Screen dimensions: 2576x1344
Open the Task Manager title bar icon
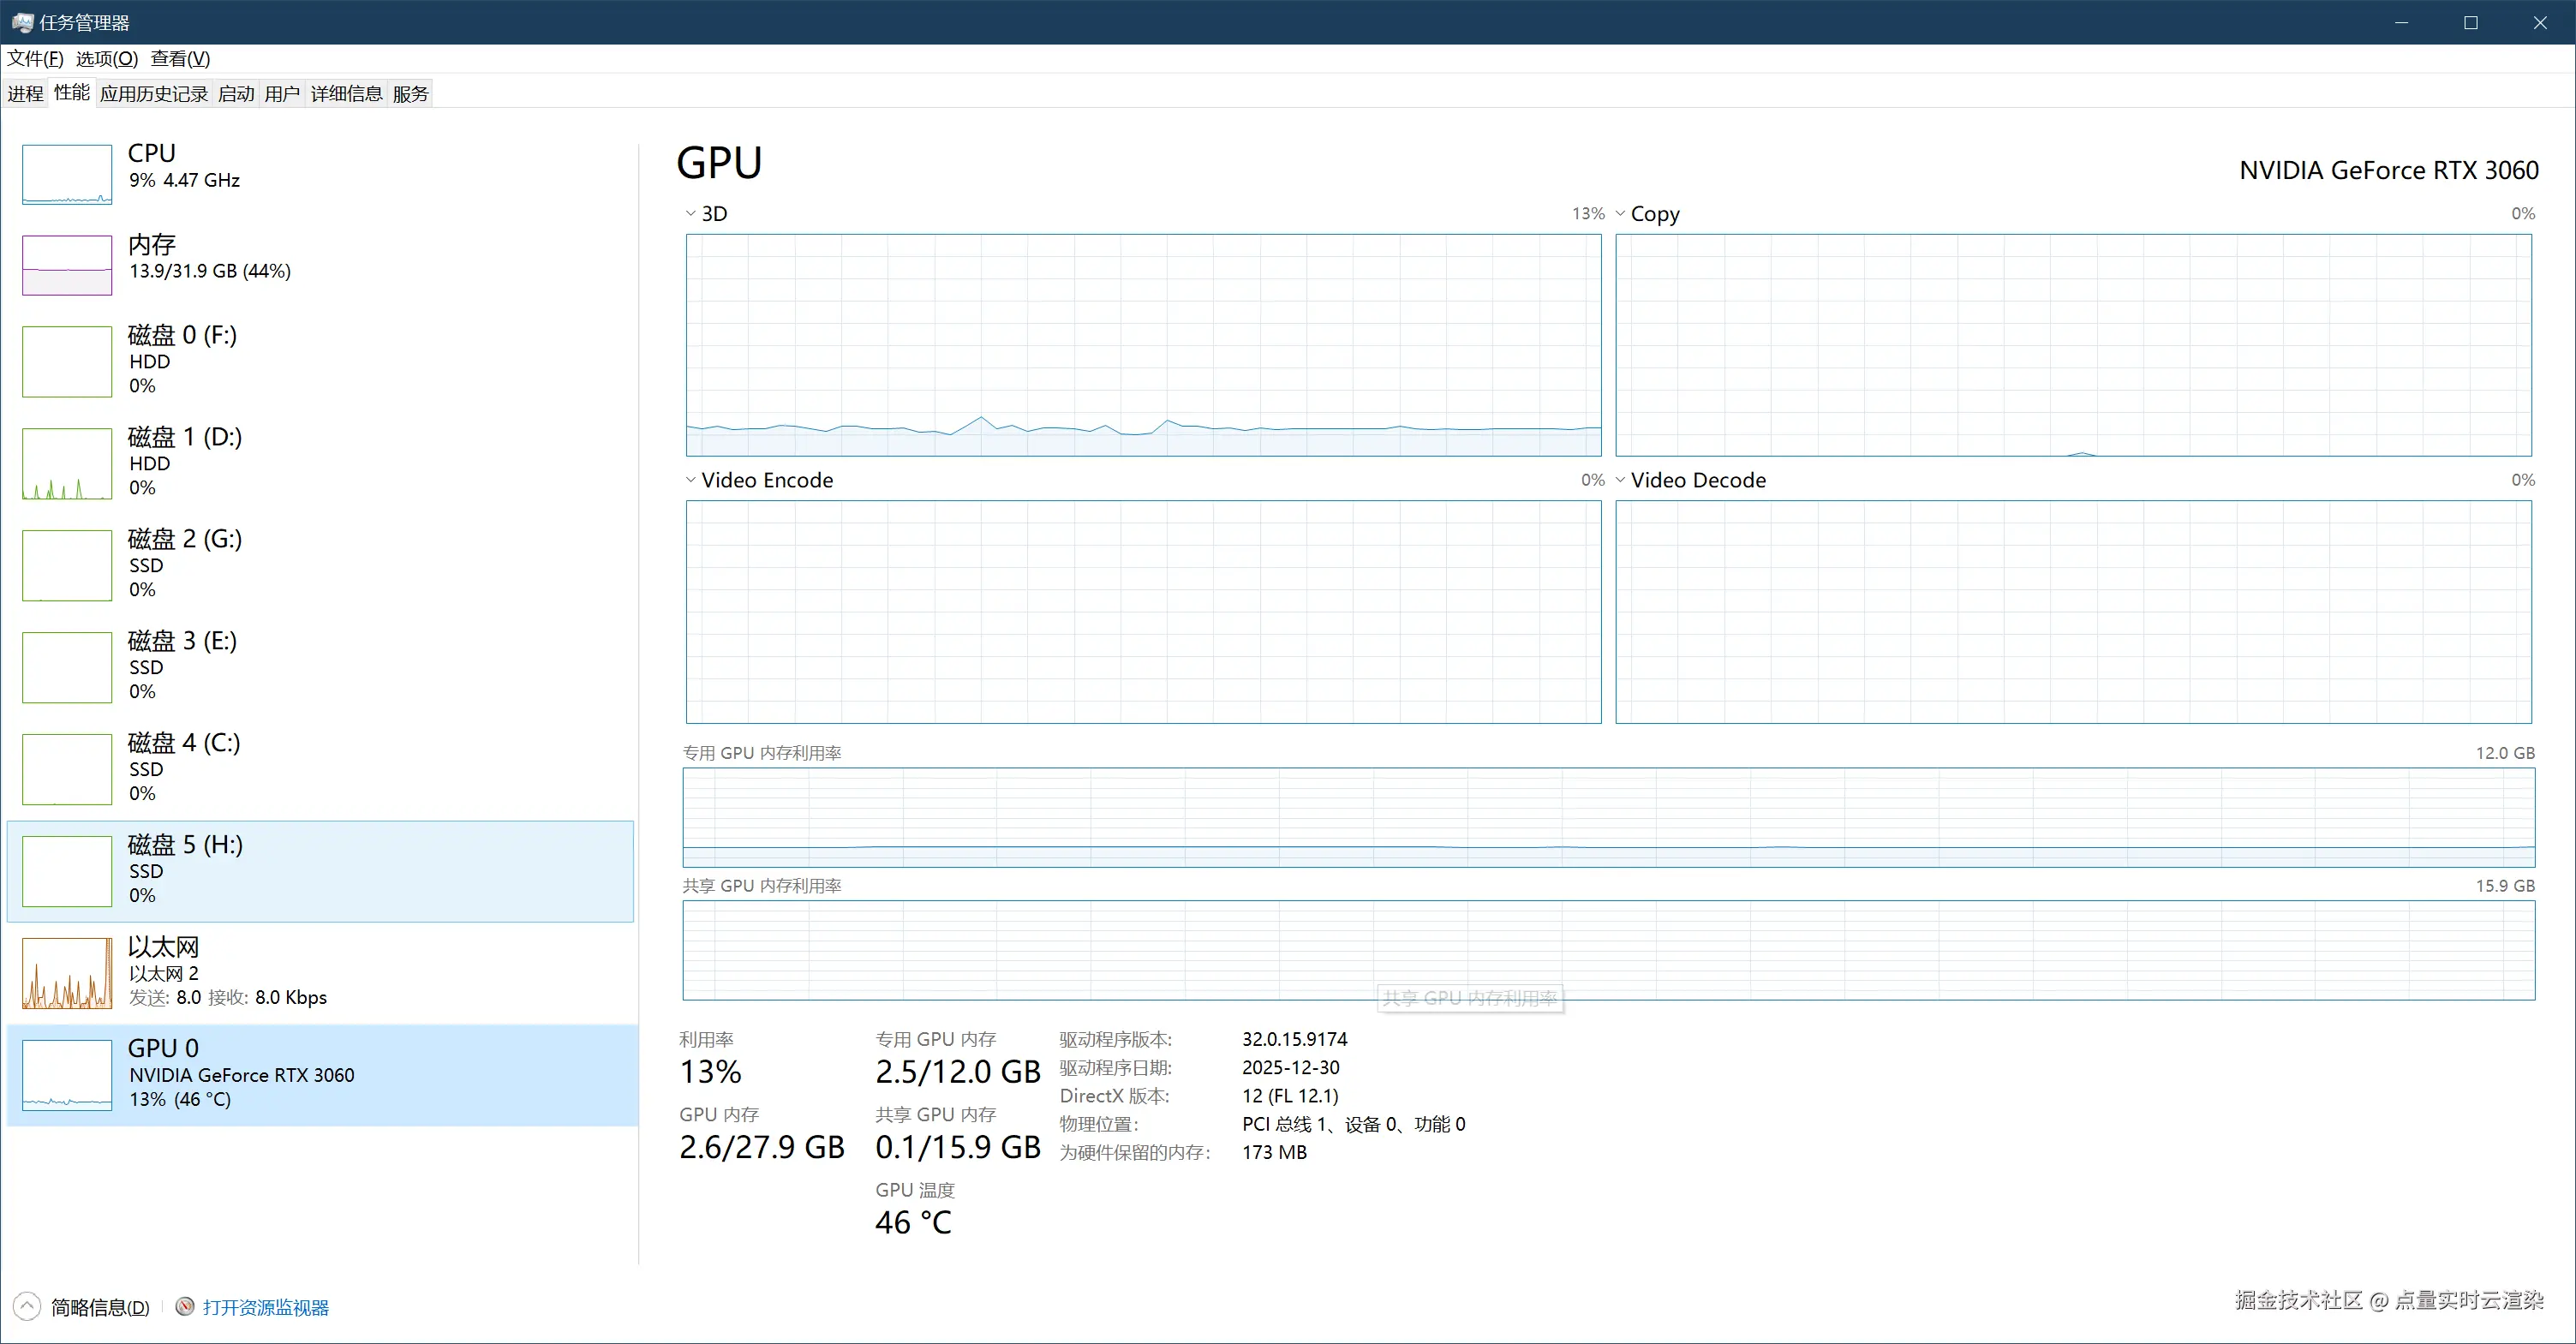pos(21,22)
